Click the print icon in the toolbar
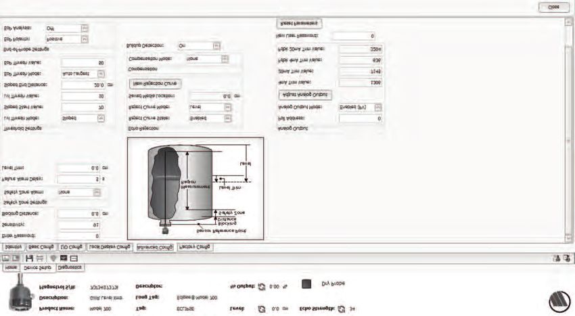 coord(40,258)
